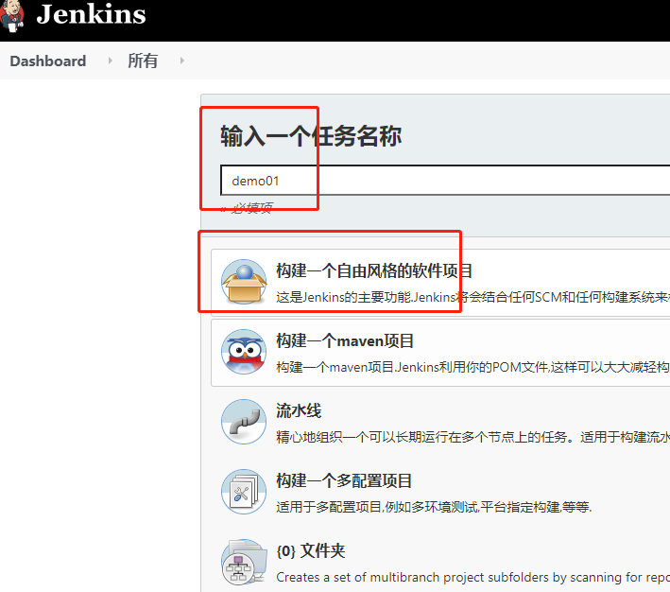Screen dimensions: 670x592
Task: Expand the arrow after Dashboard breadcrumb
Action: coord(111,61)
